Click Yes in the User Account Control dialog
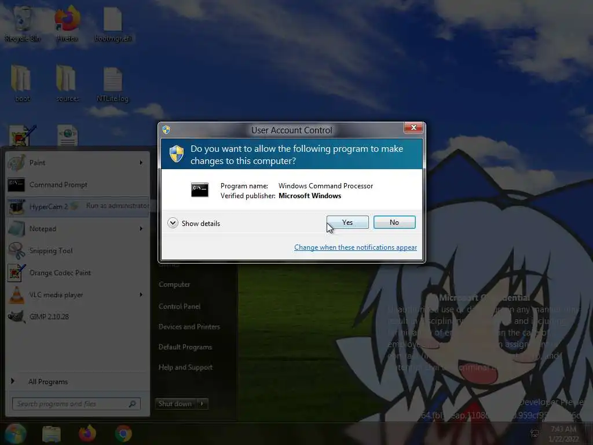This screenshot has width=593, height=445. point(347,222)
